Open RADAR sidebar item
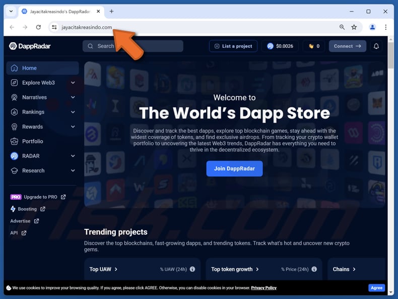Viewport: 398px width, 299px height. pyautogui.click(x=31, y=156)
